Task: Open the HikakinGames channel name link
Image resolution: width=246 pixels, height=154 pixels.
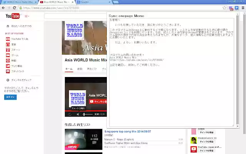Action: (x=206, y=138)
